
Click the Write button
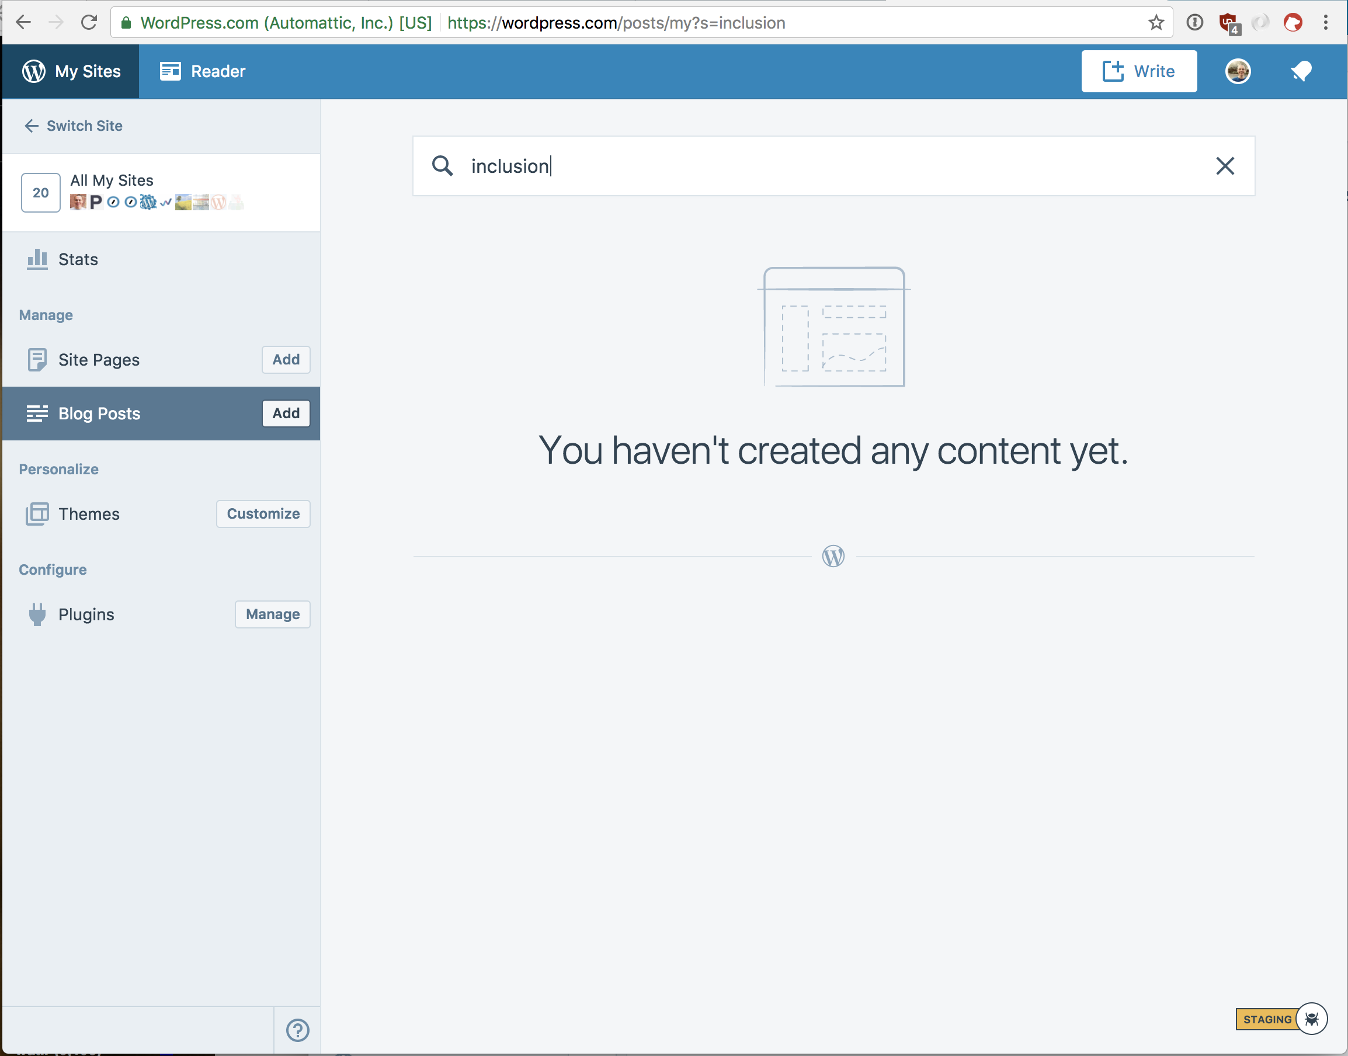tap(1138, 71)
